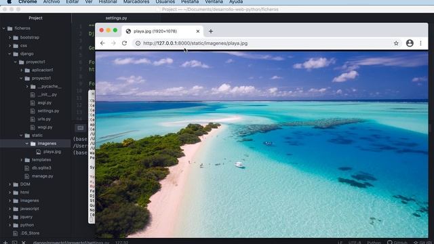Click the X icon in status bar

(24, 243)
